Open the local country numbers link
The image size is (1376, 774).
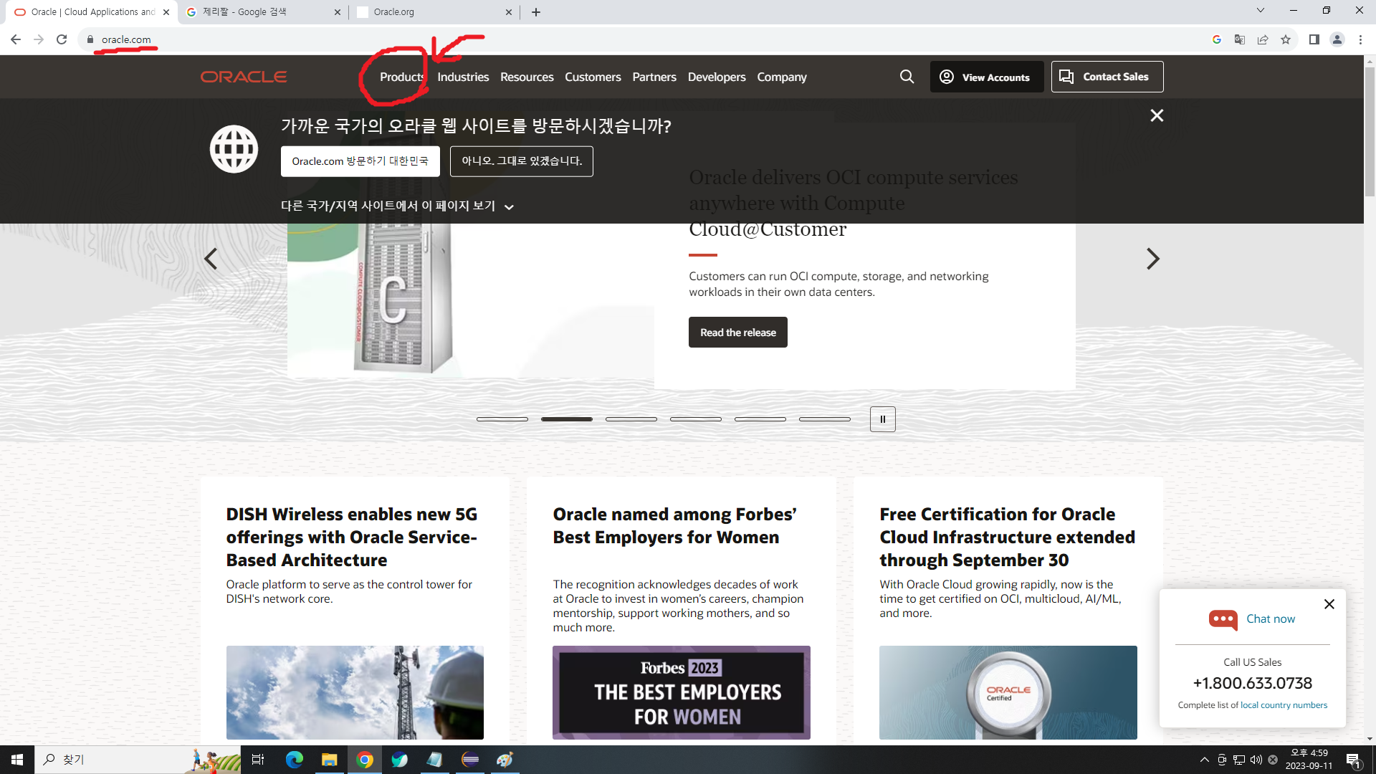[1284, 705]
